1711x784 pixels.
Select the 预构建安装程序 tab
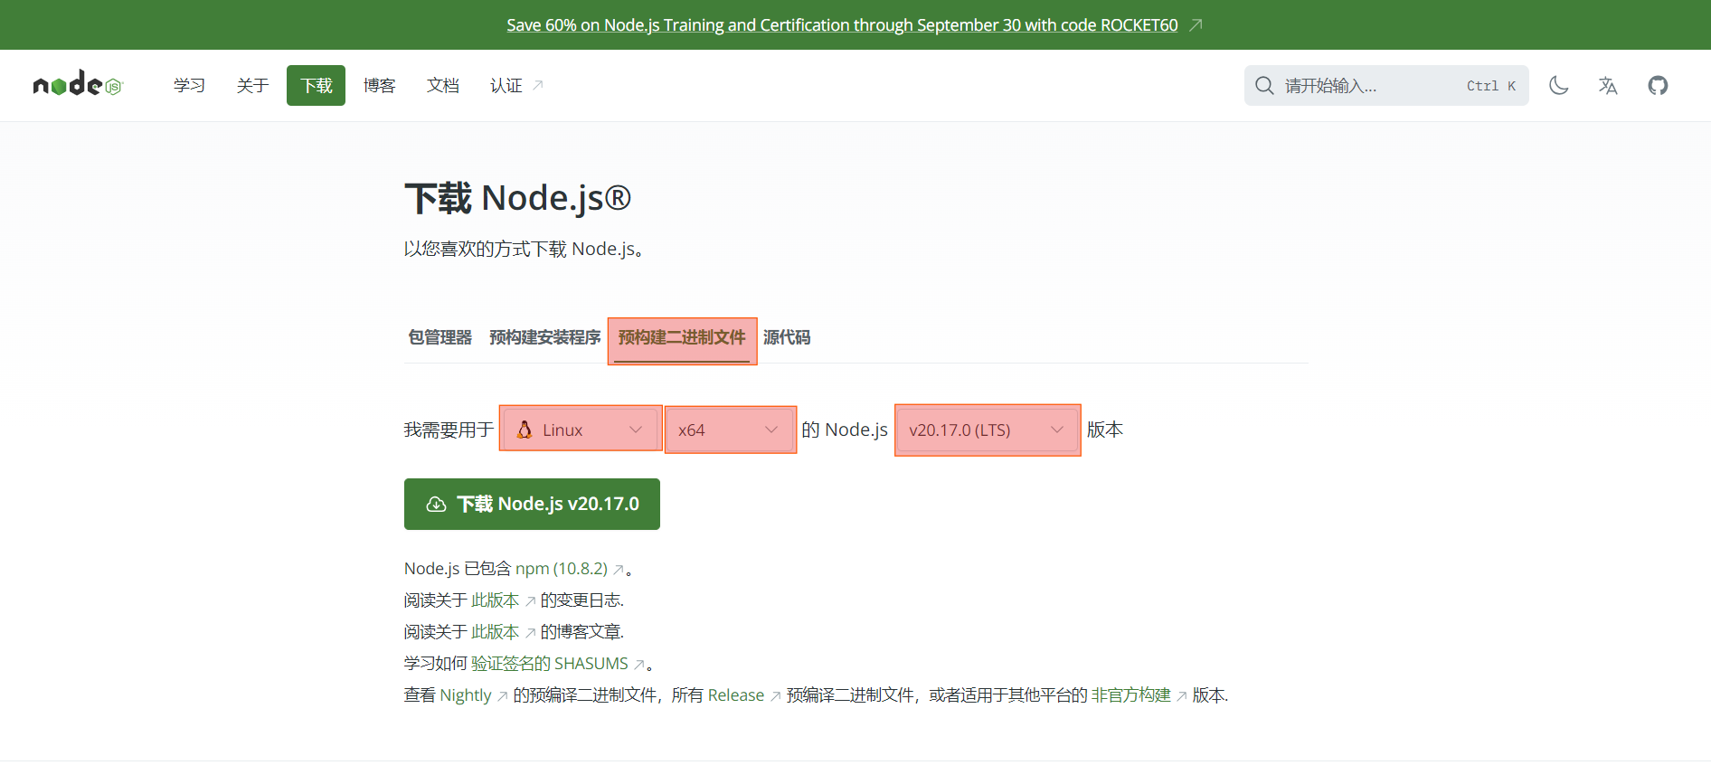[544, 337]
